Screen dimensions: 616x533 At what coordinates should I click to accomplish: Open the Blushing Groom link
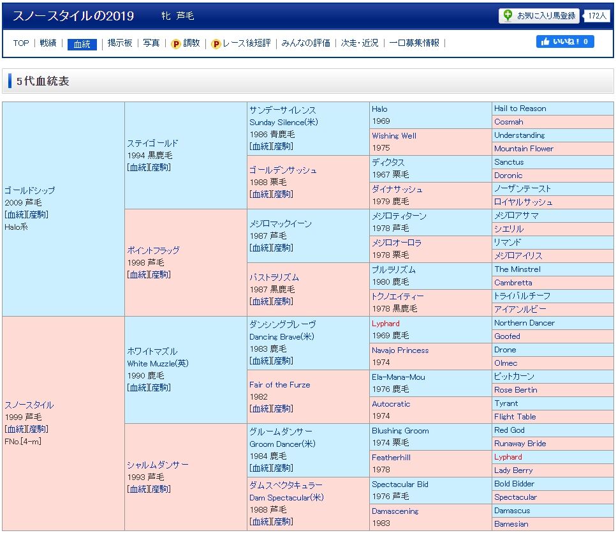click(400, 430)
